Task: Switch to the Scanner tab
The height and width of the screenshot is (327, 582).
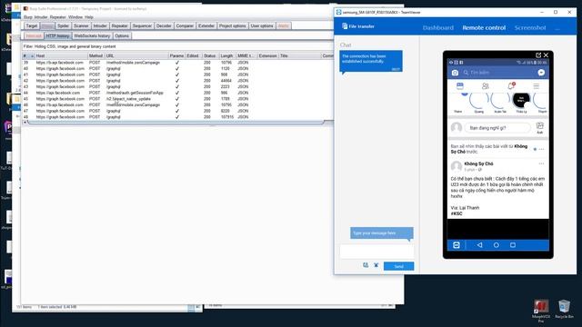Action: [81, 26]
